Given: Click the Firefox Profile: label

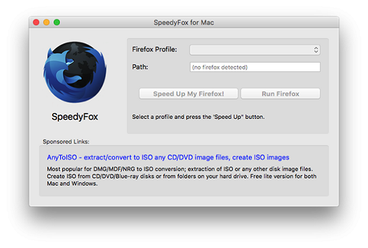Looking at the screenshot, I should (154, 50).
